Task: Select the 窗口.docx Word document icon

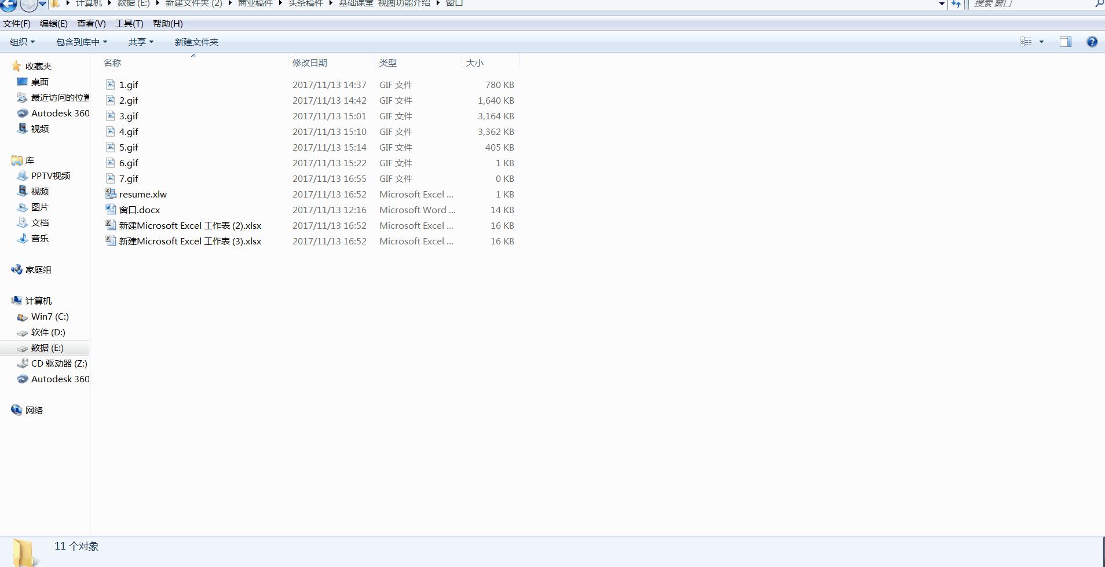Action: [110, 210]
